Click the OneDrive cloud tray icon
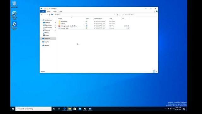Image resolution: width=202 pixels, height=114 pixels. (168, 109)
